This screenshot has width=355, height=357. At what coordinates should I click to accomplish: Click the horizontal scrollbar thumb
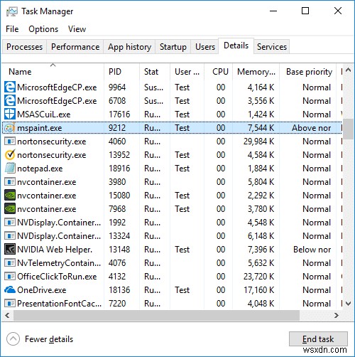pos(156,316)
